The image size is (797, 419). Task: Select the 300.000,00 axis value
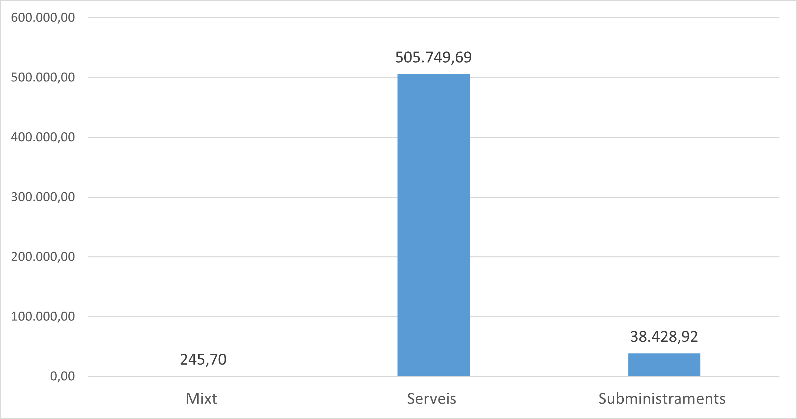coord(43,197)
